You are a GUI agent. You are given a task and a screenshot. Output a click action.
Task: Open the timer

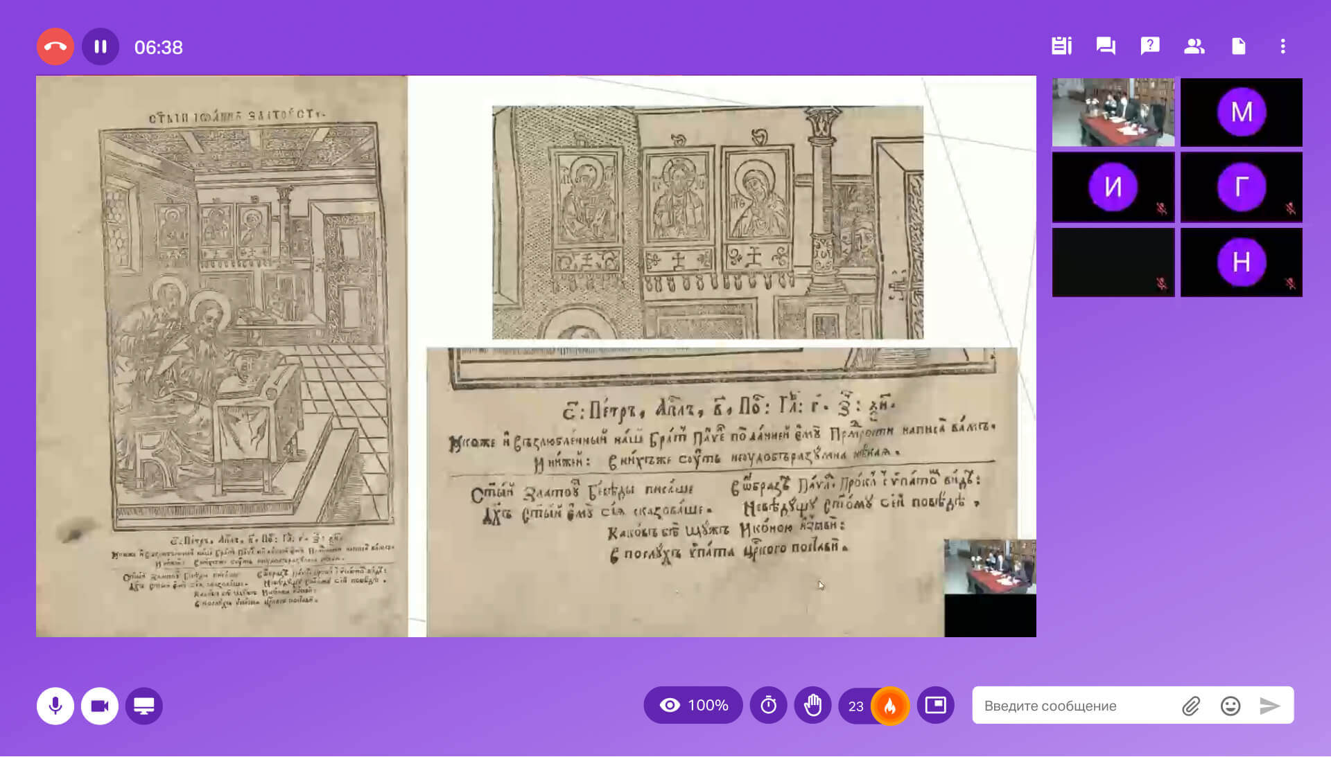[768, 705]
